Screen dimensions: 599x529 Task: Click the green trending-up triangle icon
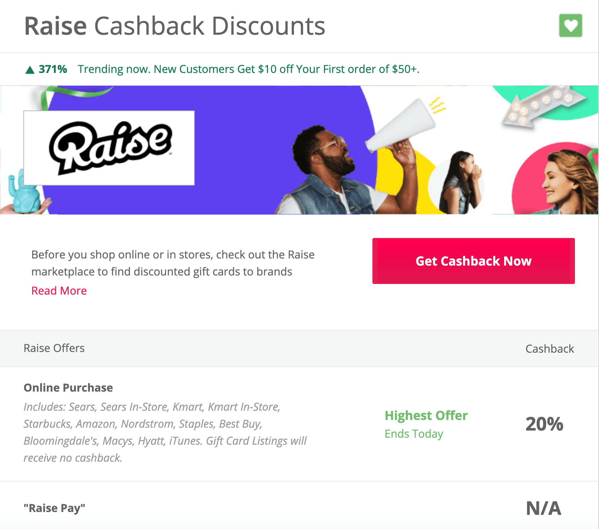coord(30,70)
